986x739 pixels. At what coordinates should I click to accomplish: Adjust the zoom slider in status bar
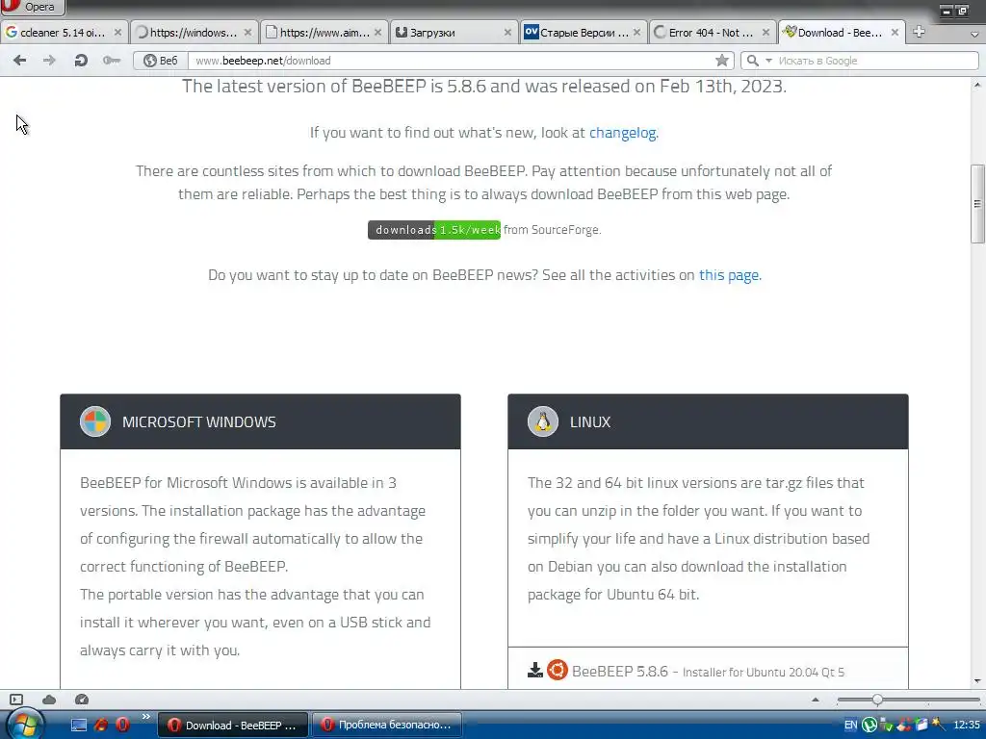pos(877,700)
